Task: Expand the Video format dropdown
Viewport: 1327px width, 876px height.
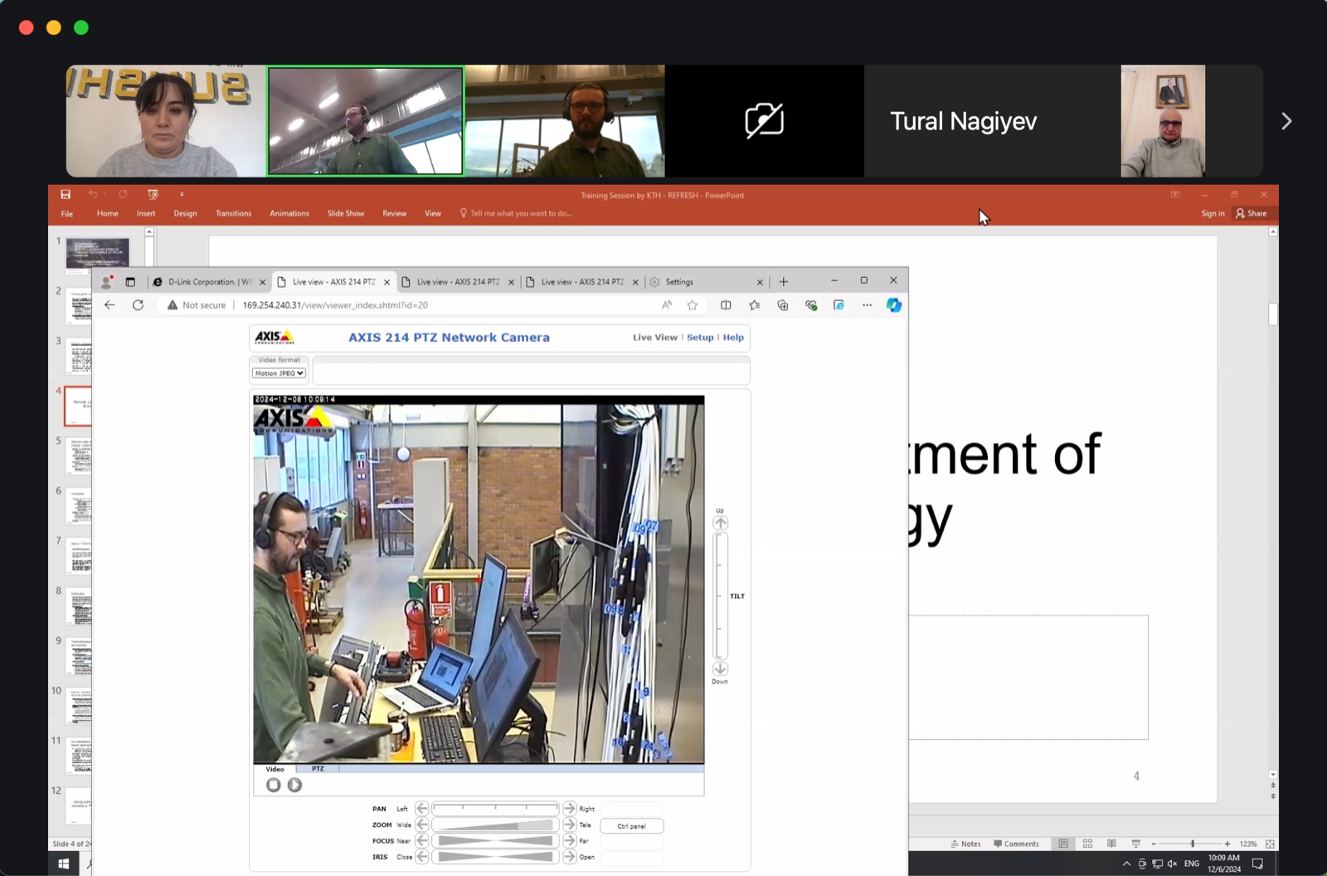Action: 279,373
